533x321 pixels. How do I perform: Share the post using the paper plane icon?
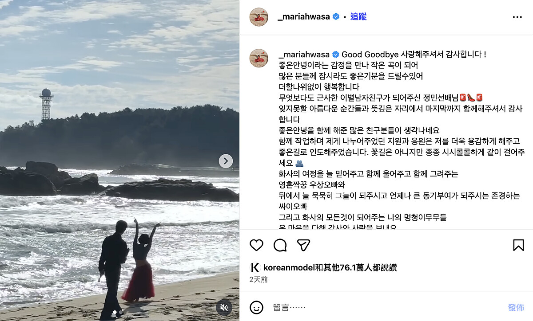303,245
